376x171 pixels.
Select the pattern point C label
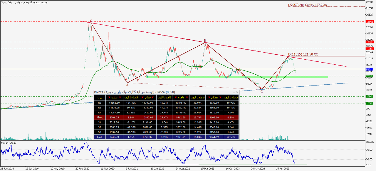[261, 92]
